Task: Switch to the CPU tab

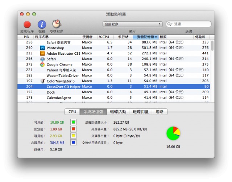Action: 72,112
